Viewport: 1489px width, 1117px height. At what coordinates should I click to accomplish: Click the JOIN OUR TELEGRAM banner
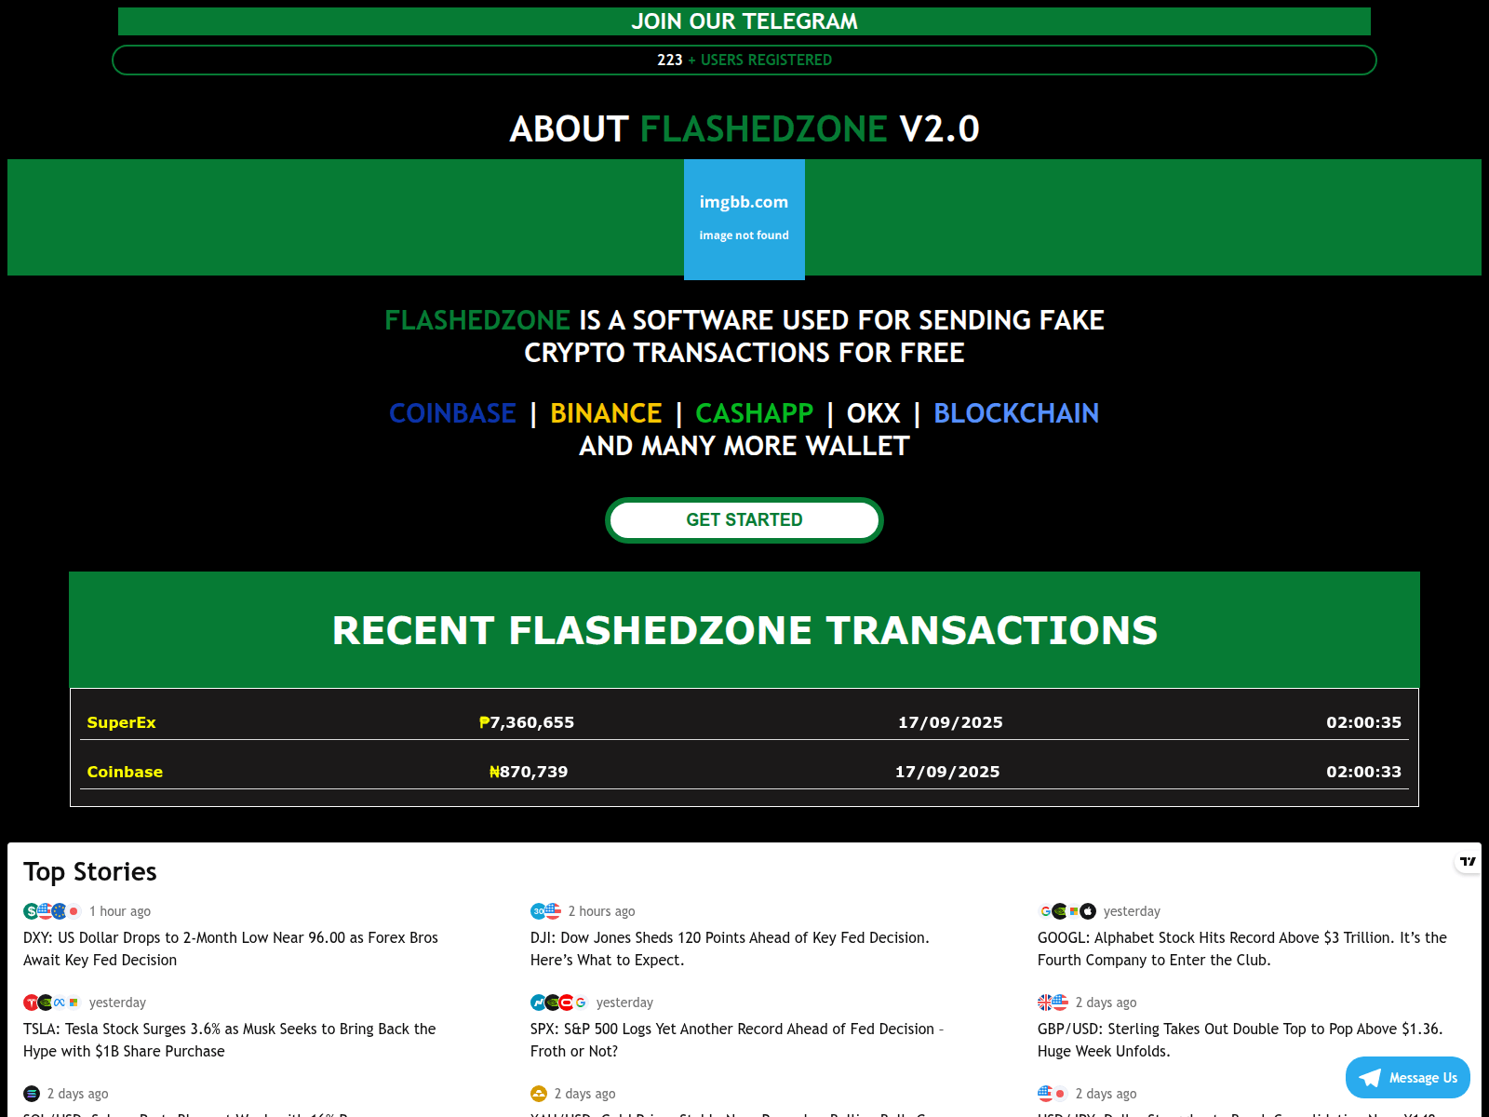[744, 21]
